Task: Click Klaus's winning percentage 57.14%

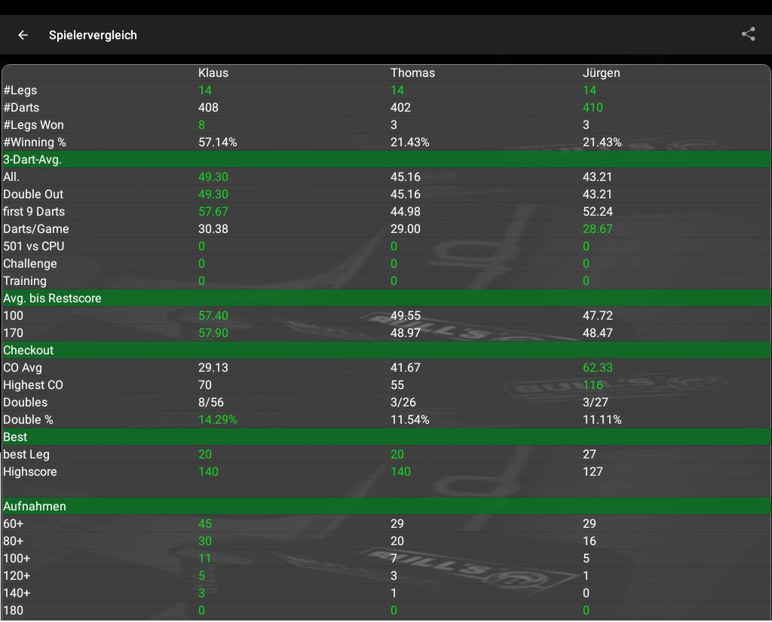Action: coord(217,142)
